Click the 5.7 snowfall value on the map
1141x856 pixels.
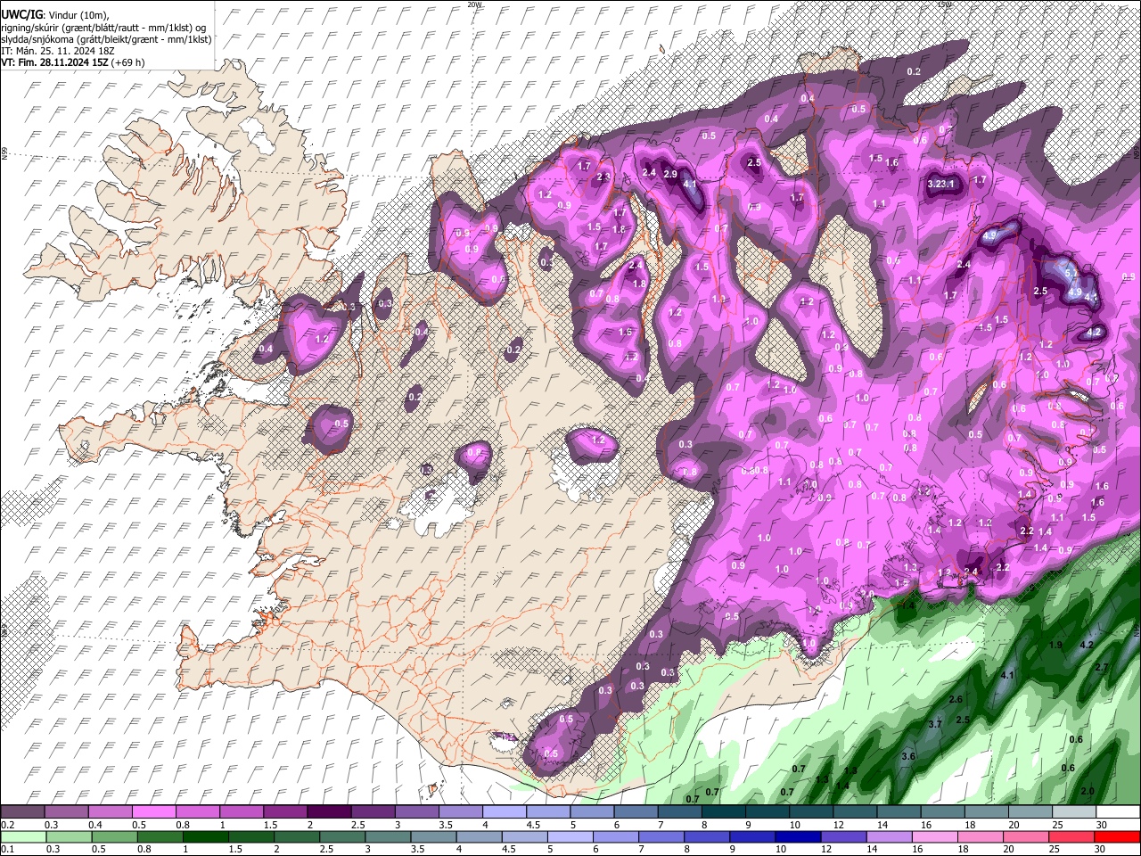point(1071,273)
